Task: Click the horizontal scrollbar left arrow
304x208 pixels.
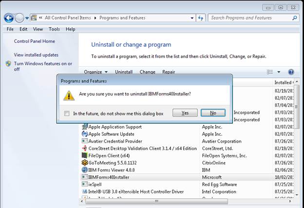Action: 82,201
